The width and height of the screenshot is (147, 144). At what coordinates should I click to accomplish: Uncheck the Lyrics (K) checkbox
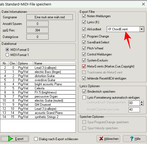[84, 22]
